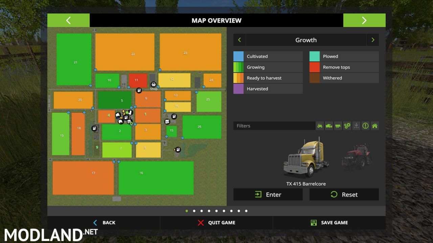Click field 21 on the map
The height and width of the screenshot is (243, 433).
[74, 59]
